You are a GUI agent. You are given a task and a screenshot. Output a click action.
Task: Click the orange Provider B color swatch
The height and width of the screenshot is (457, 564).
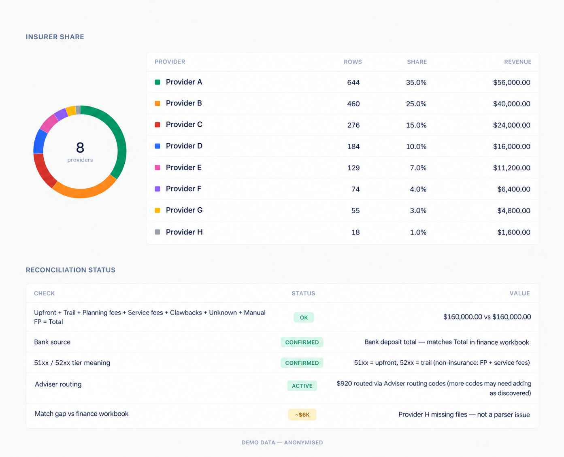157,103
